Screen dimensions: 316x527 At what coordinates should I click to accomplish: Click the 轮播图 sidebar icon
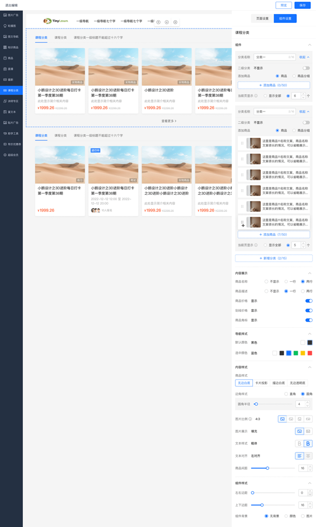pyautogui.click(x=10, y=26)
